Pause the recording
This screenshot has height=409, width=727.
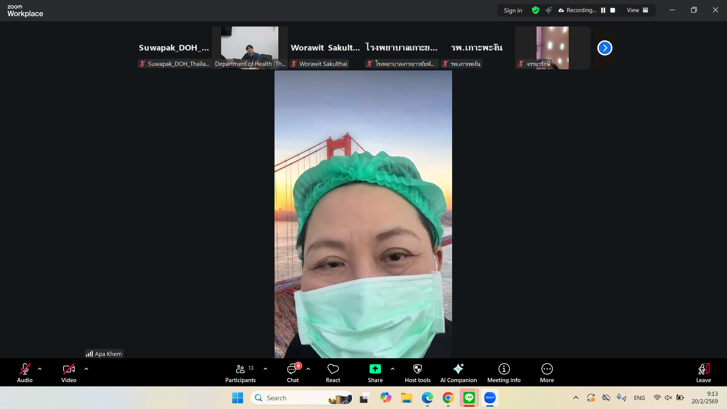click(x=603, y=10)
